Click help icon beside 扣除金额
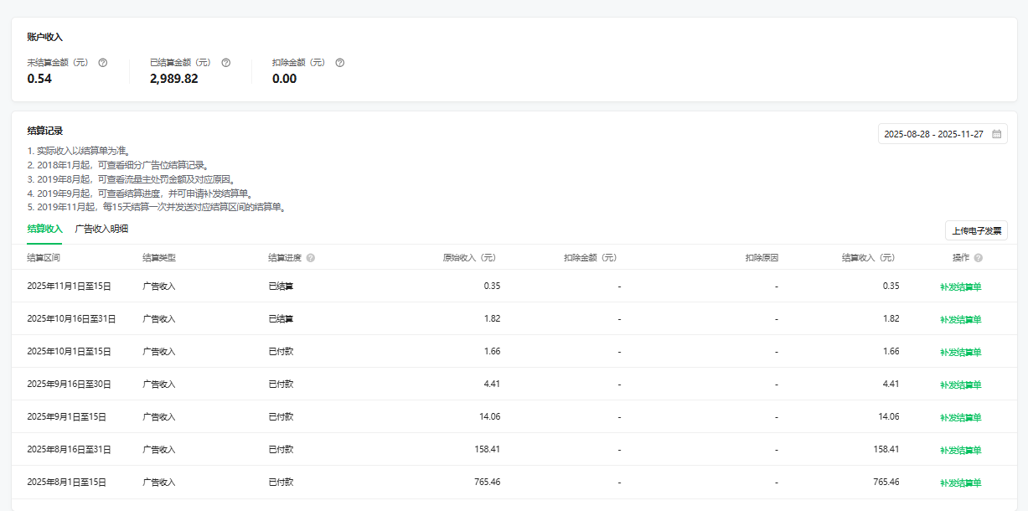 (x=339, y=63)
